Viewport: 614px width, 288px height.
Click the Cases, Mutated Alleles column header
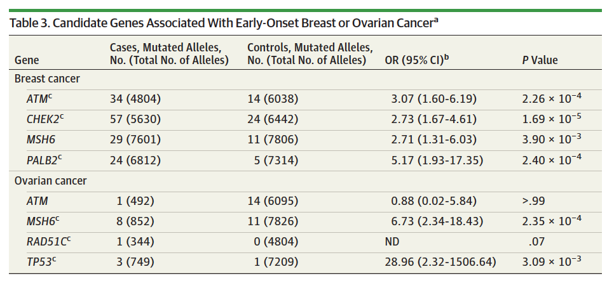pyautogui.click(x=168, y=54)
